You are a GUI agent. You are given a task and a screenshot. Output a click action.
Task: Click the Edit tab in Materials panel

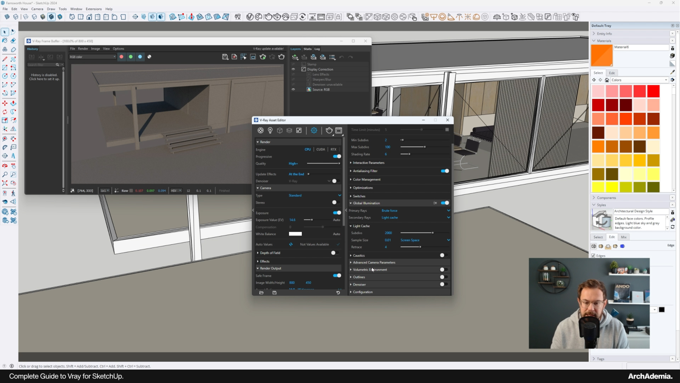pos(612,73)
